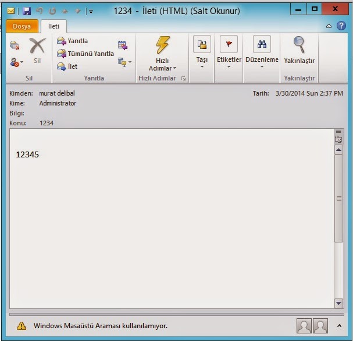Click the Hızlı Adımlar dialog launcher
The width and height of the screenshot is (353, 341).
point(184,78)
